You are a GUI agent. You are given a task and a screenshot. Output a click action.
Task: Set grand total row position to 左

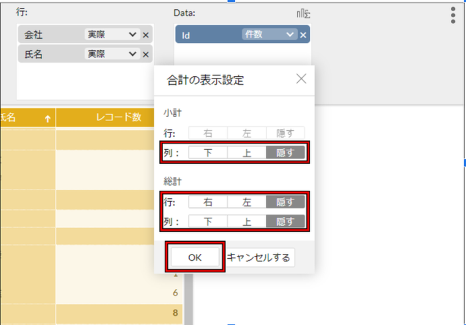247,202
